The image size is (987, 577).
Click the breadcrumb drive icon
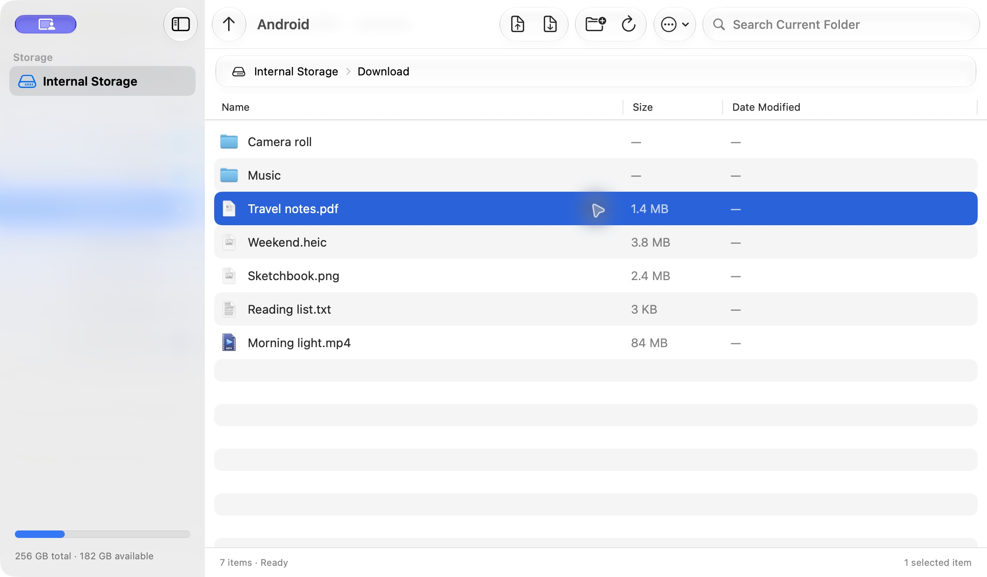tap(239, 71)
